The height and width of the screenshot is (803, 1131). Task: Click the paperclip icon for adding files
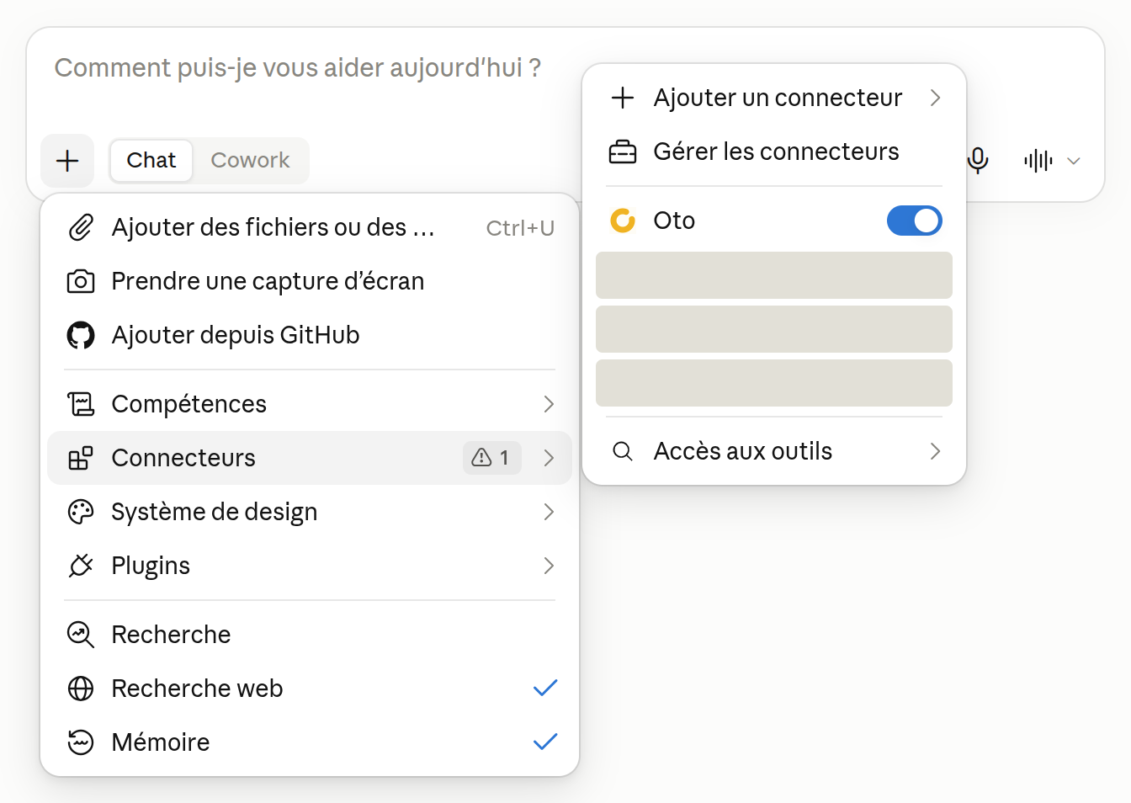[81, 227]
